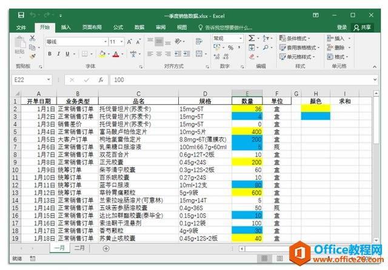Click the Name Box showing E22
Screen dimensions: 388x270
coord(32,80)
